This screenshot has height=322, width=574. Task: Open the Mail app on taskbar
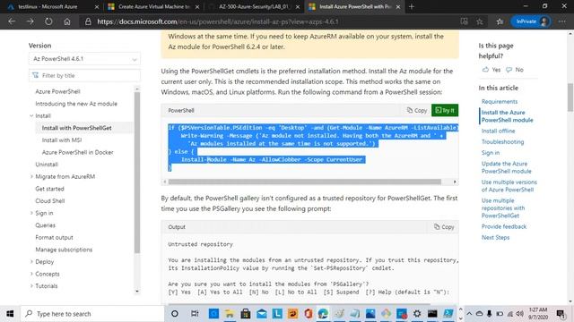[262, 314]
